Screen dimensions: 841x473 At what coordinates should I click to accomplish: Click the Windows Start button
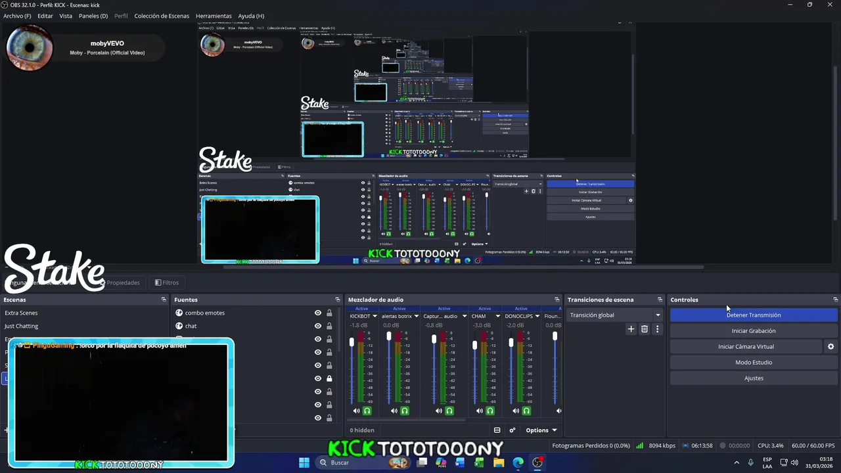click(x=304, y=462)
